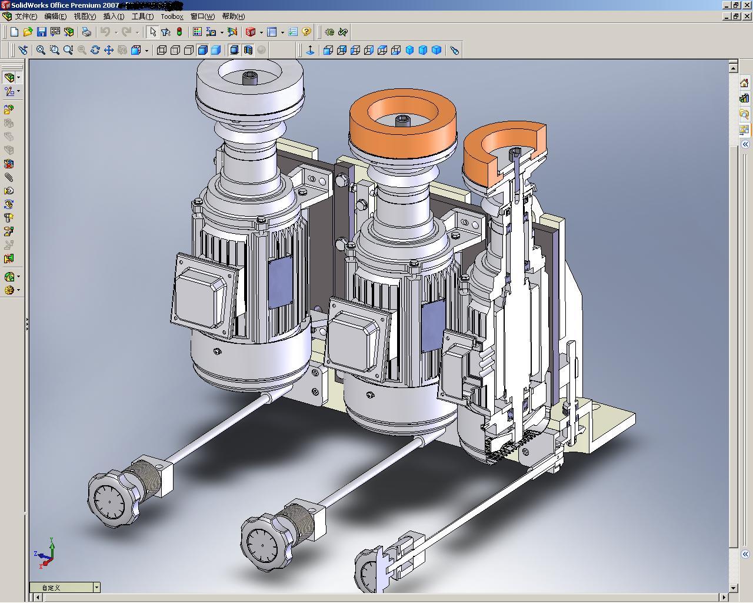
Task: Activate the Rotate View tool
Action: click(x=95, y=50)
